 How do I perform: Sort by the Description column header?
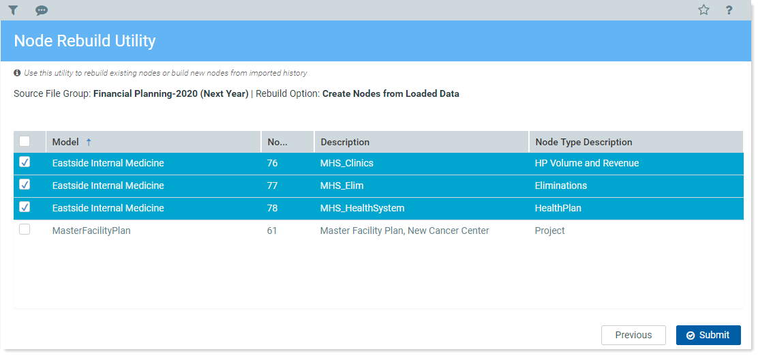pyautogui.click(x=345, y=143)
